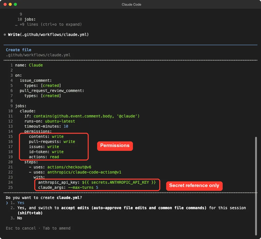Image resolution: width=261 pixels, height=239 pixels.
Task: Click 'runs-on: ubuntu-latest' line
Action: click(x=50, y=121)
